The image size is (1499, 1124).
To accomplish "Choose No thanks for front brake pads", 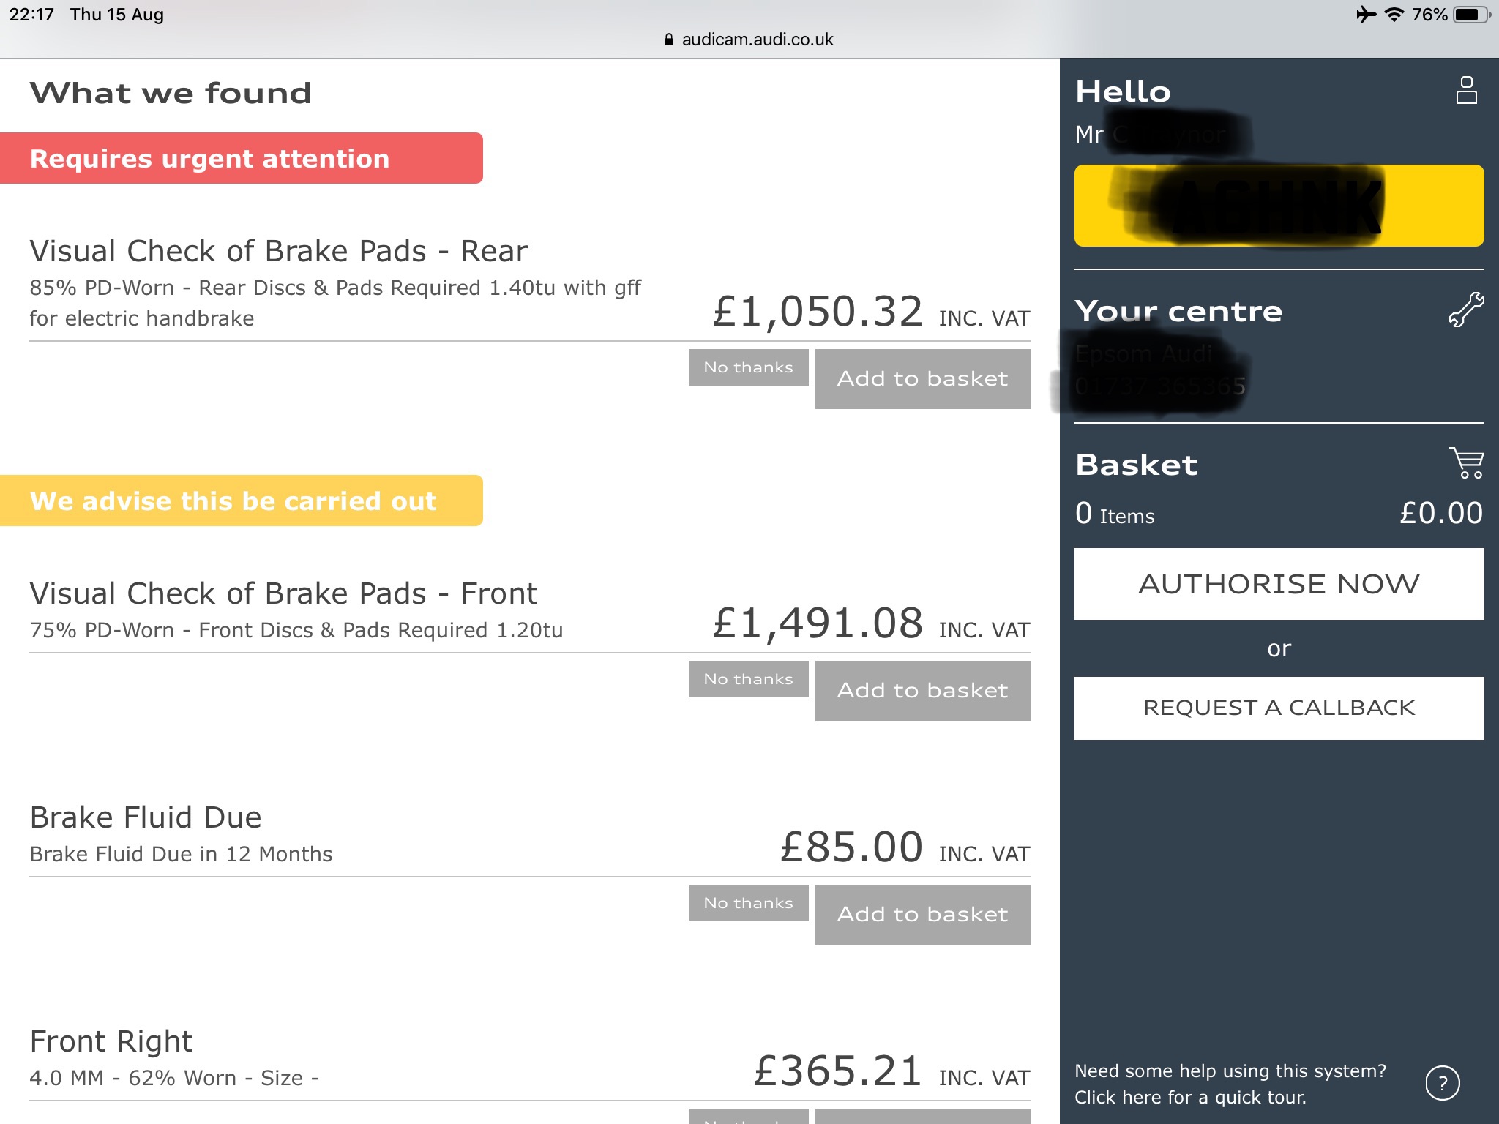I will coord(748,679).
